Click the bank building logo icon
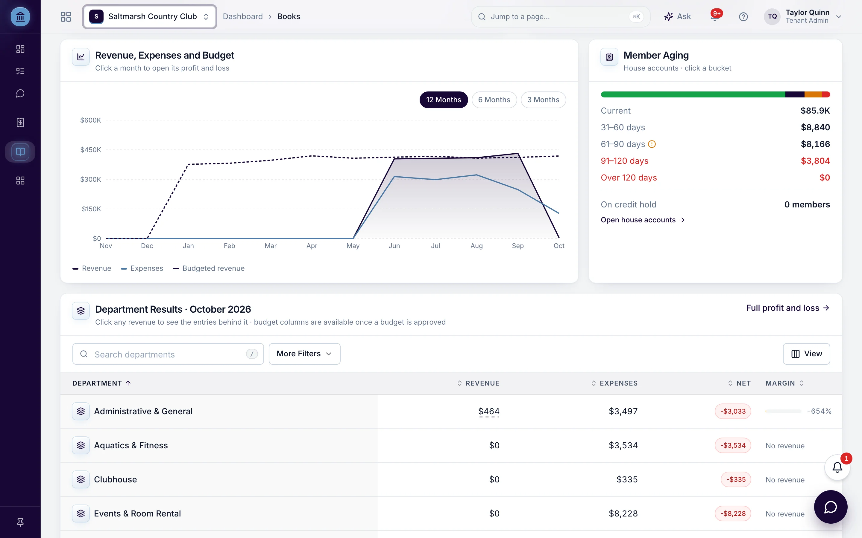 20,17
